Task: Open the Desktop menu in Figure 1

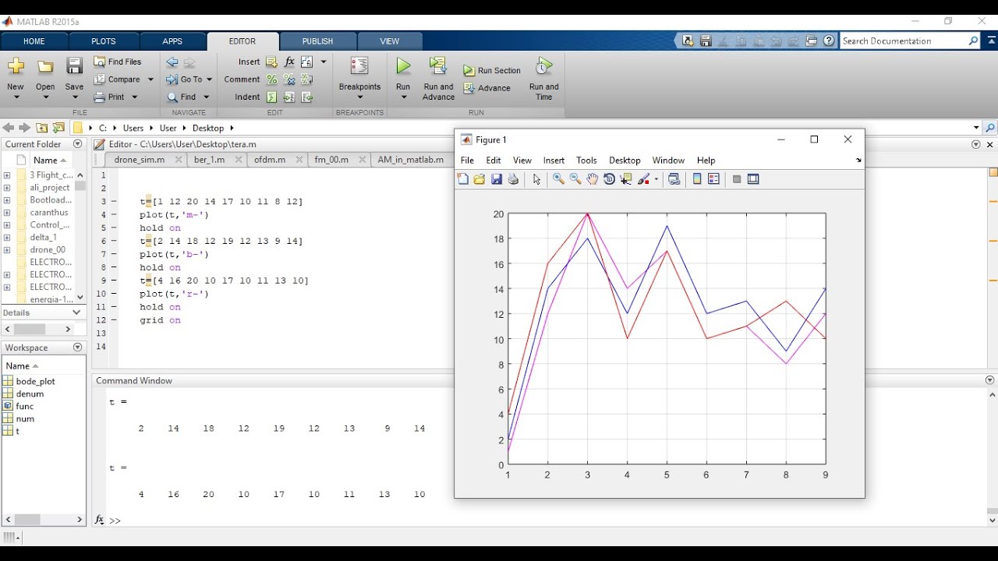Action: pyautogui.click(x=625, y=161)
